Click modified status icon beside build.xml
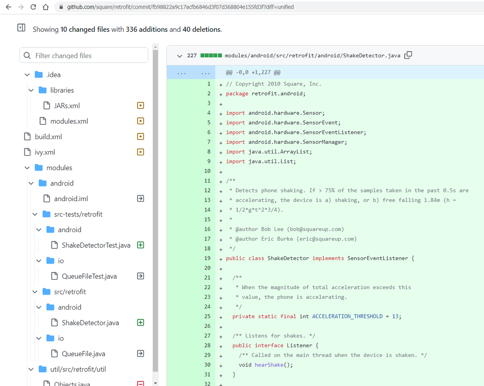 [140, 136]
